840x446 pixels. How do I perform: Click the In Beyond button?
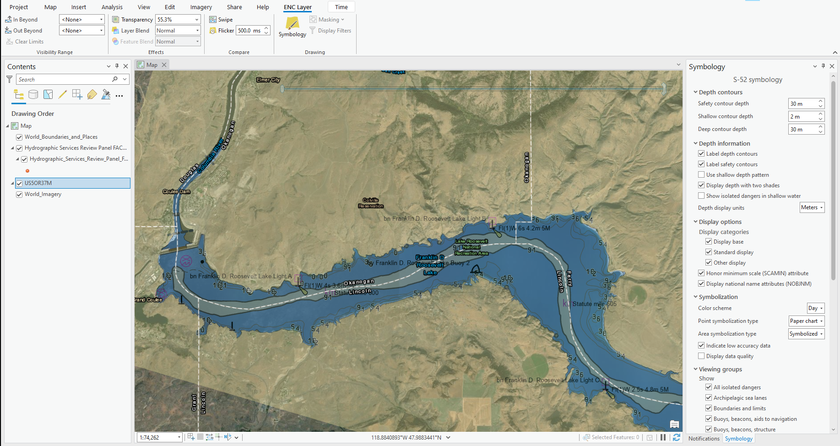22,20
